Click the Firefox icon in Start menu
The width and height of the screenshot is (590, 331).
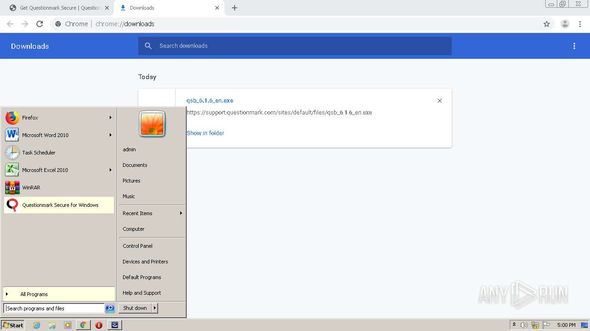tap(12, 118)
